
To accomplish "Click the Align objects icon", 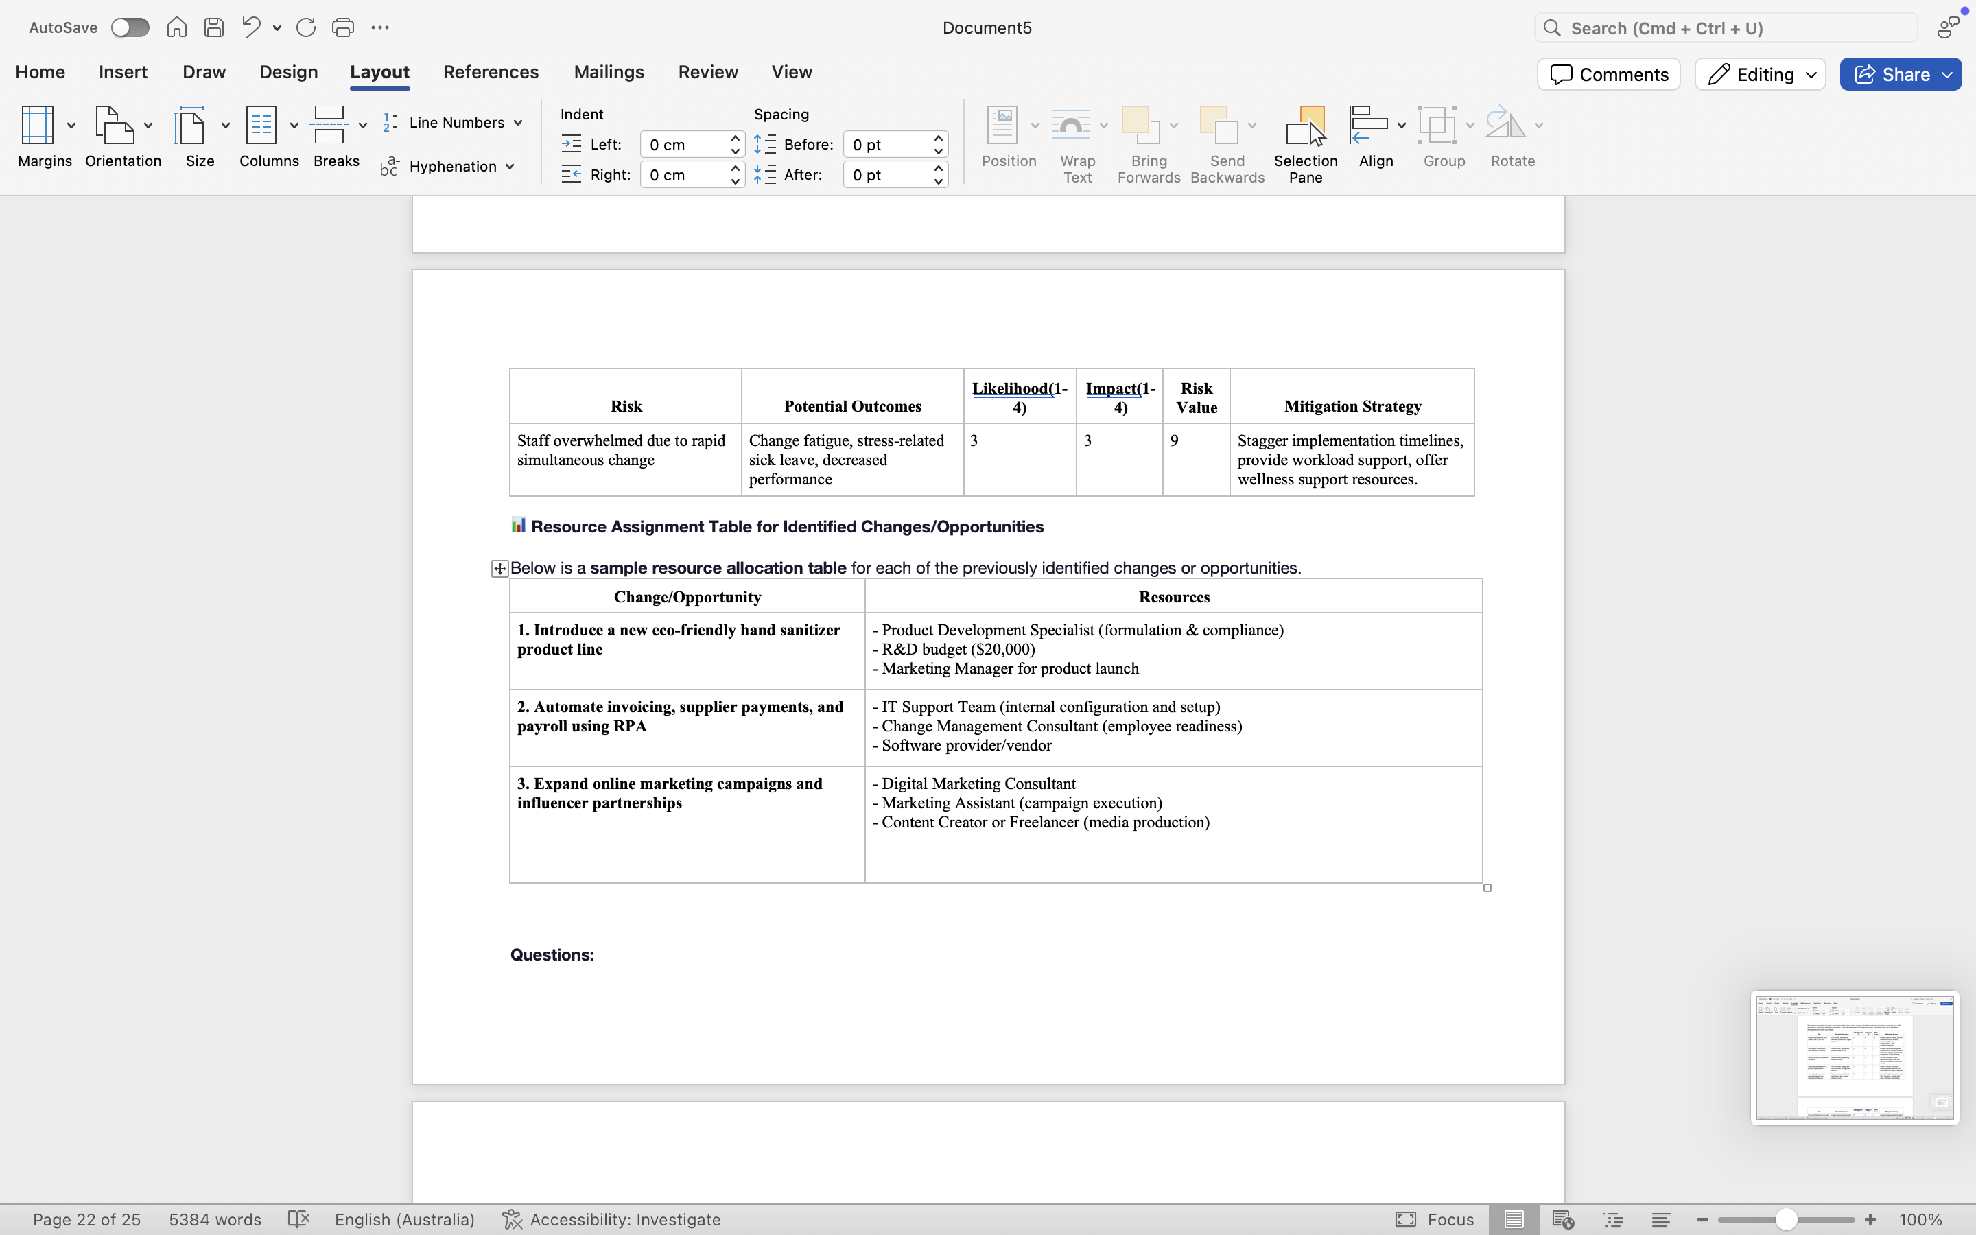I will (1369, 126).
